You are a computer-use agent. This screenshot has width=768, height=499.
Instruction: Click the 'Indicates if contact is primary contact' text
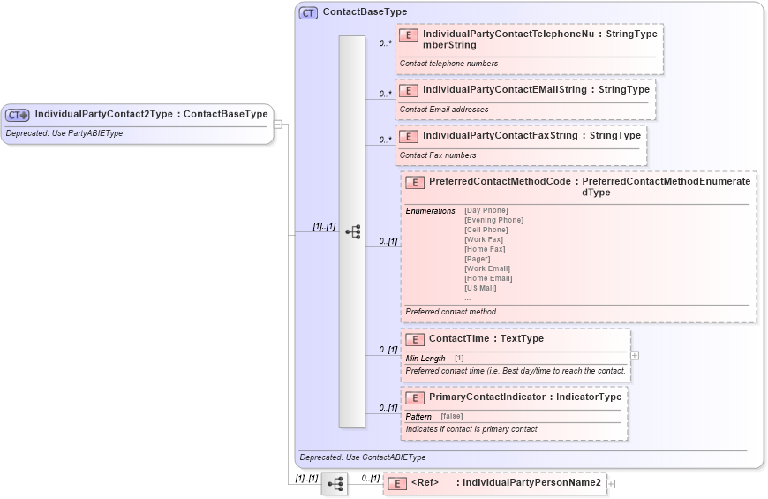point(471,429)
